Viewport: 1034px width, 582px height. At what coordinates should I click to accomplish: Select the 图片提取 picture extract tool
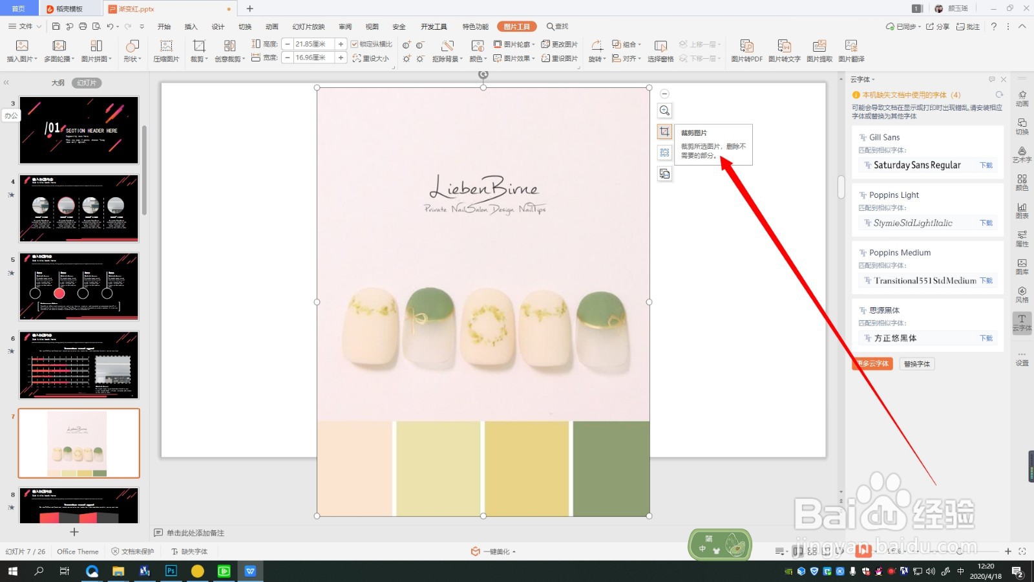coord(819,50)
